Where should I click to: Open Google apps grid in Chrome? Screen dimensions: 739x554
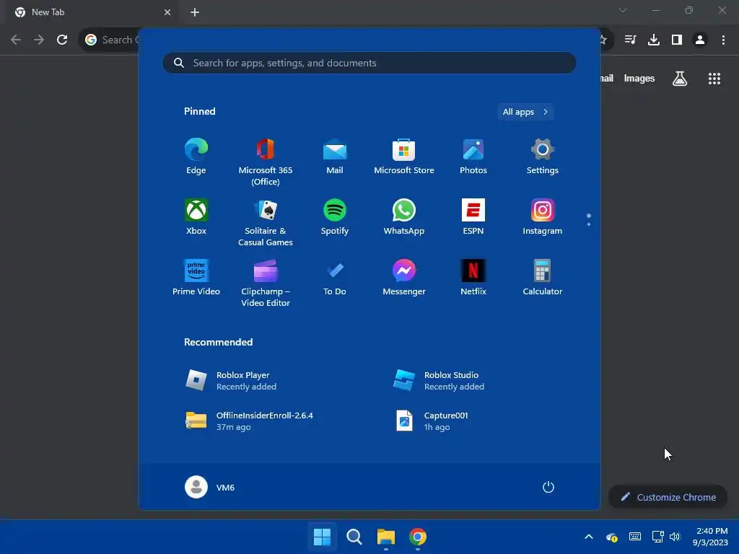click(x=714, y=79)
